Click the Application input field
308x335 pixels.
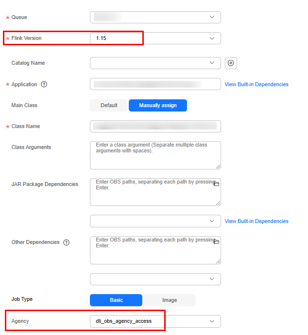[155, 84]
